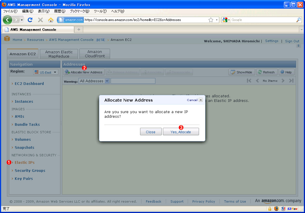Image resolution: width=305 pixels, height=213 pixels.
Task: Select the Amazon EC2 tab
Action: click(x=23, y=54)
